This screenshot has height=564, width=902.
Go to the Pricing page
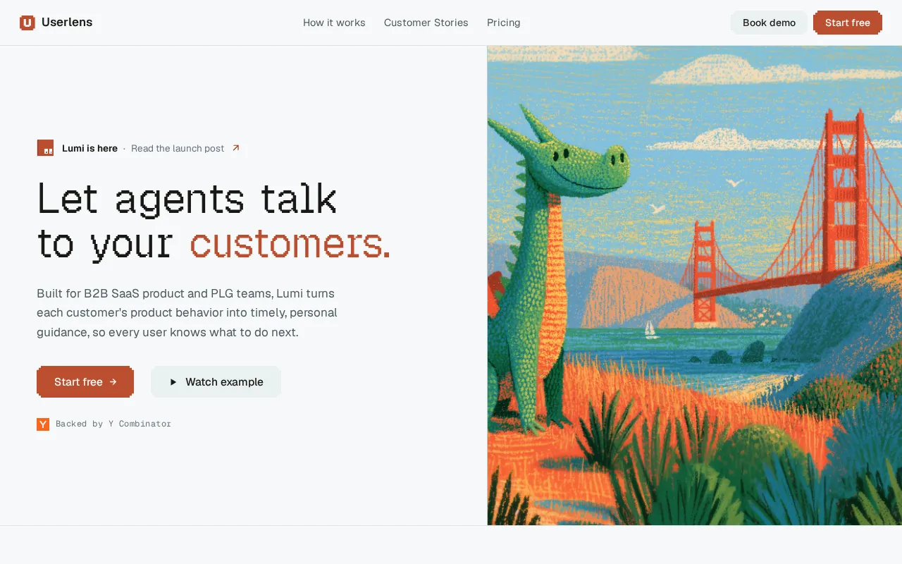(504, 23)
